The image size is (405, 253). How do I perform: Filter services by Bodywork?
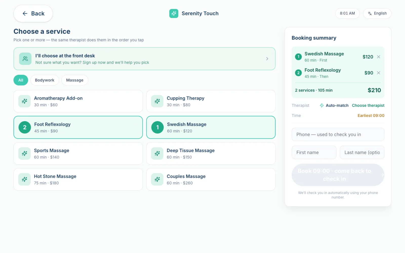(x=45, y=80)
